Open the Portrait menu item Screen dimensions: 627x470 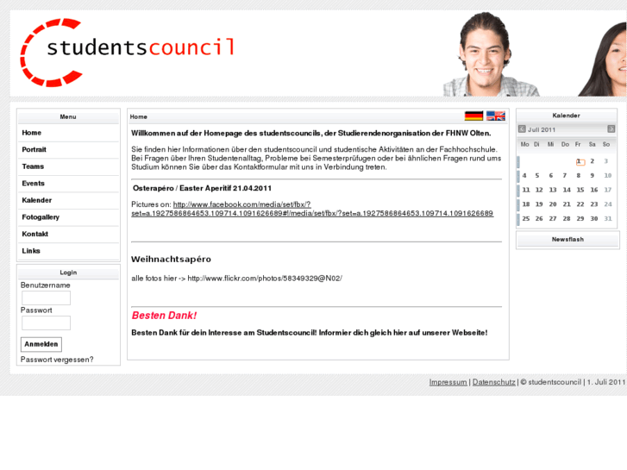tap(68, 149)
